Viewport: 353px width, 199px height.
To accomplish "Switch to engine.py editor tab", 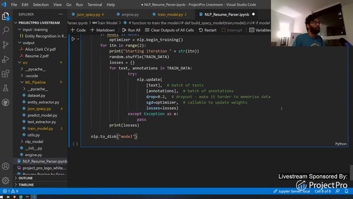I will click(128, 14).
